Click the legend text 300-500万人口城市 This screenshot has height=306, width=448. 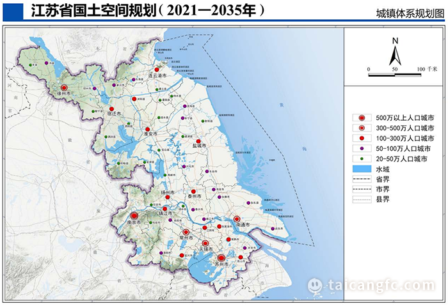405,128
